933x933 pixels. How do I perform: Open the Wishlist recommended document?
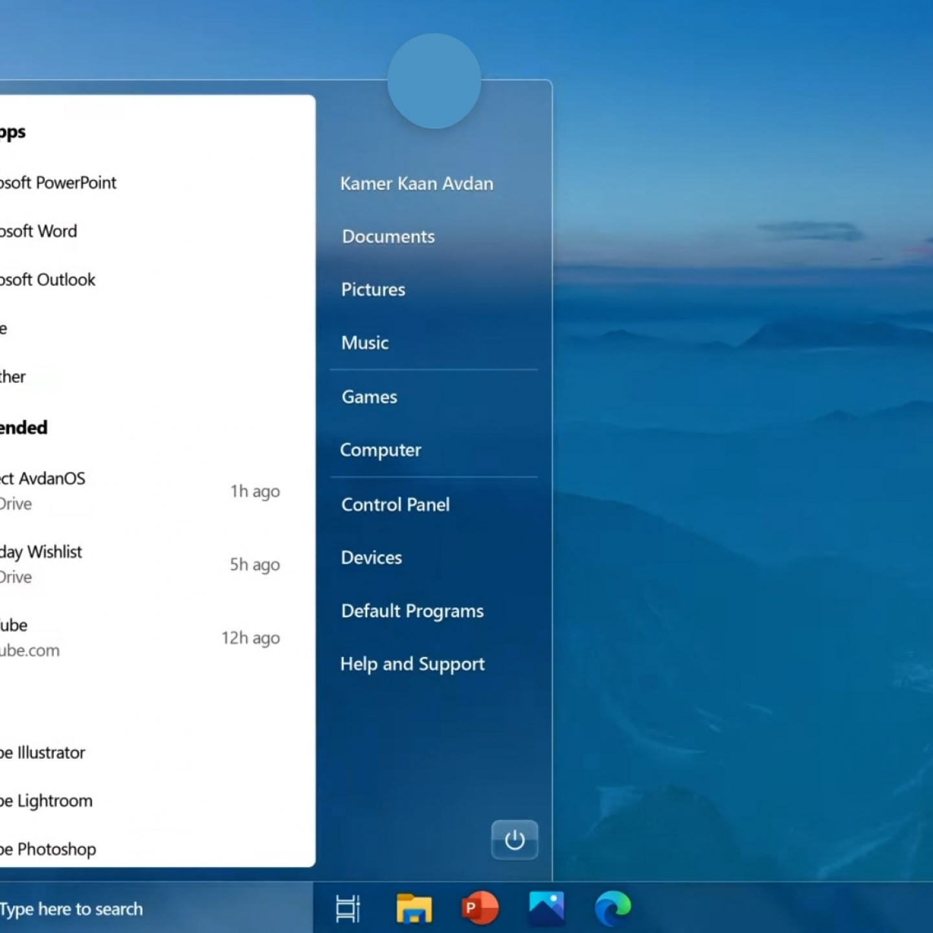click(x=140, y=564)
